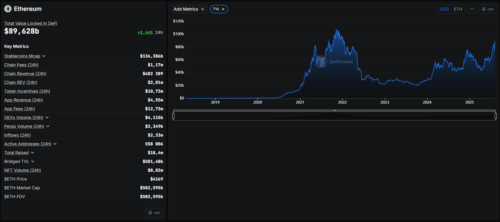Click the Ethereum title text

point(28,9)
